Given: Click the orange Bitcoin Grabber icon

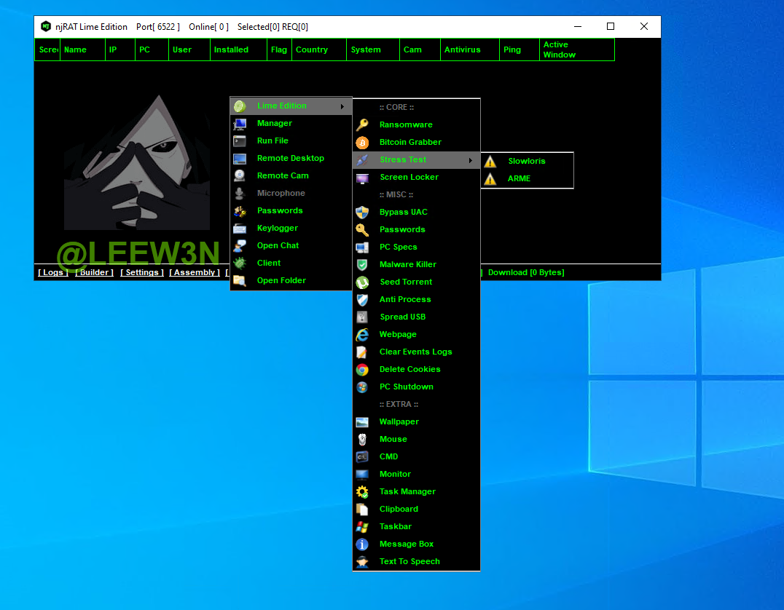Looking at the screenshot, I should tap(362, 142).
